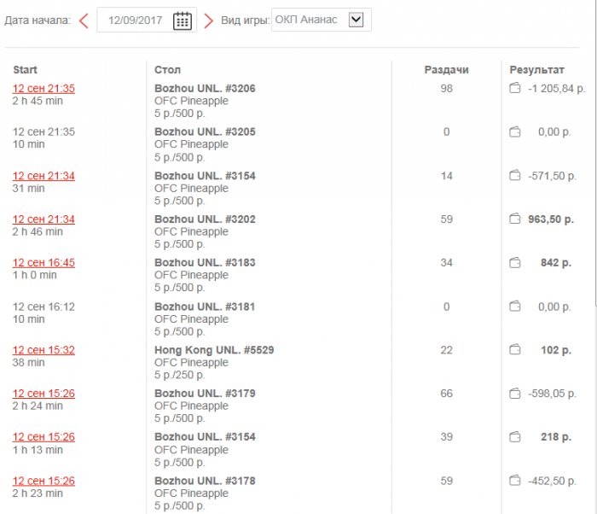Click result value -598,05 р.
Image resolution: width=597 pixels, height=514 pixels.
click(552, 394)
